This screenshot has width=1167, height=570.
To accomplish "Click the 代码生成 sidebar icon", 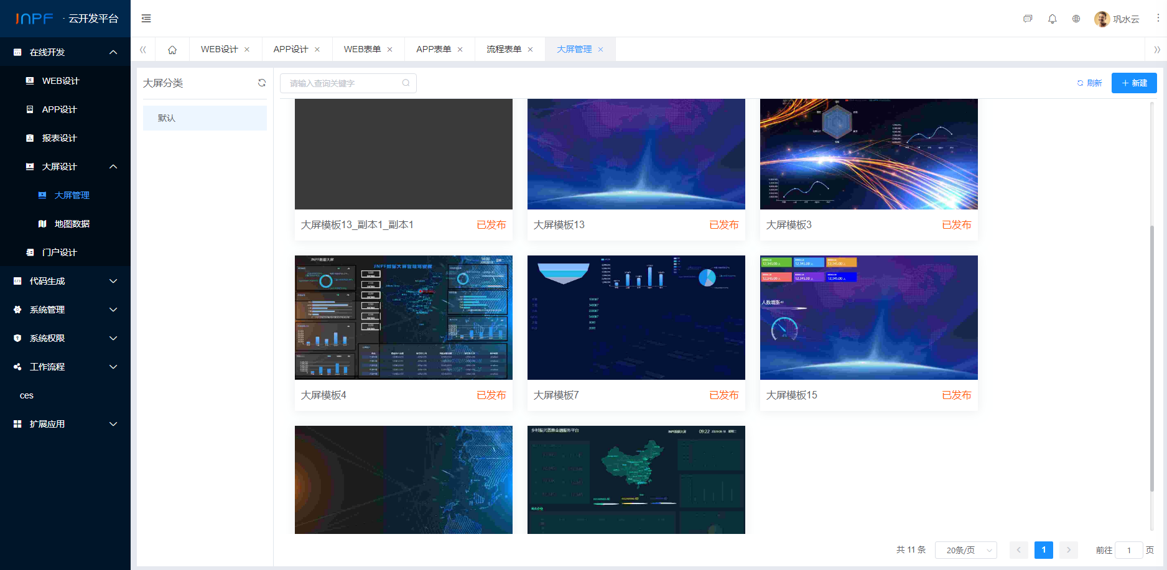I will [17, 281].
